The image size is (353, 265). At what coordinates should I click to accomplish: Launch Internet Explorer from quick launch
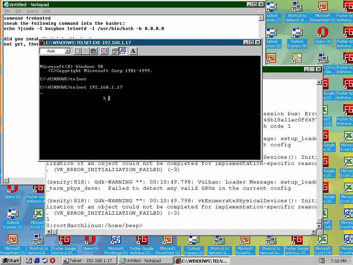click(x=37, y=261)
